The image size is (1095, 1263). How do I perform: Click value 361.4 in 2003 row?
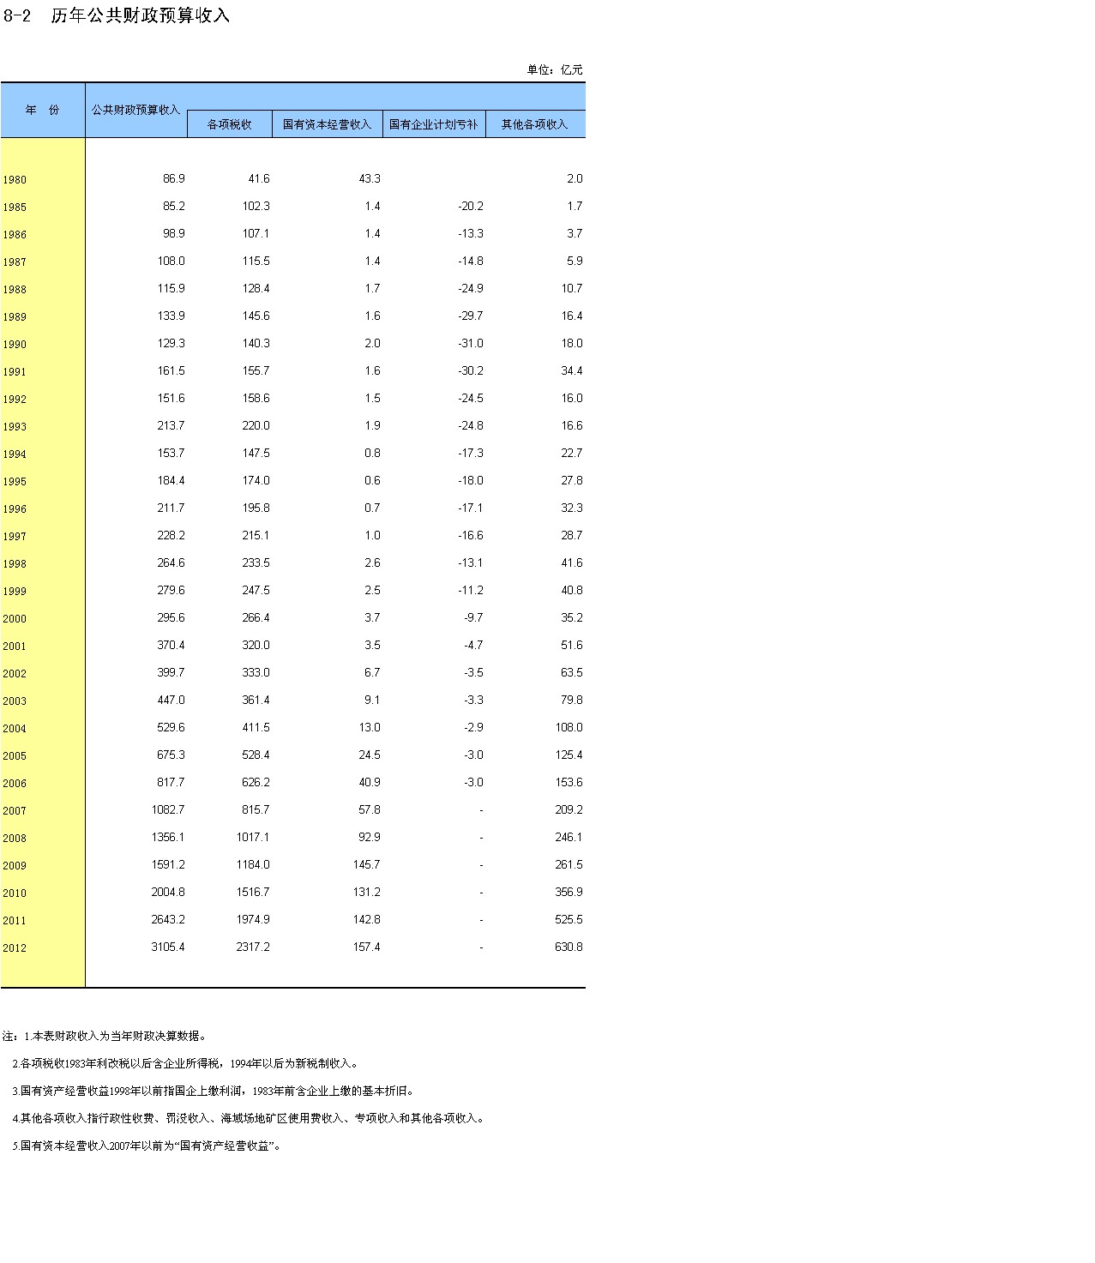[x=256, y=701]
